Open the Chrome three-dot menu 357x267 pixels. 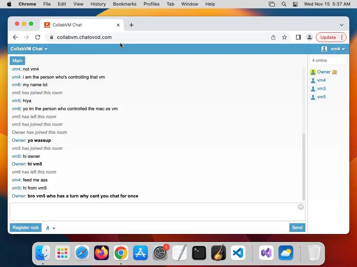pos(342,37)
